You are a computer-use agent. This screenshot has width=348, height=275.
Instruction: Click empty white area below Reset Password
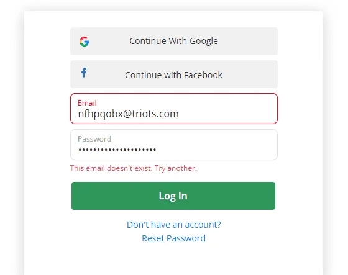173,259
